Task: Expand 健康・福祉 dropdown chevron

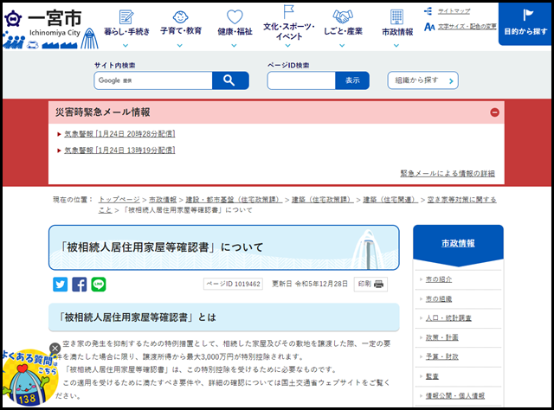Action: (234, 46)
